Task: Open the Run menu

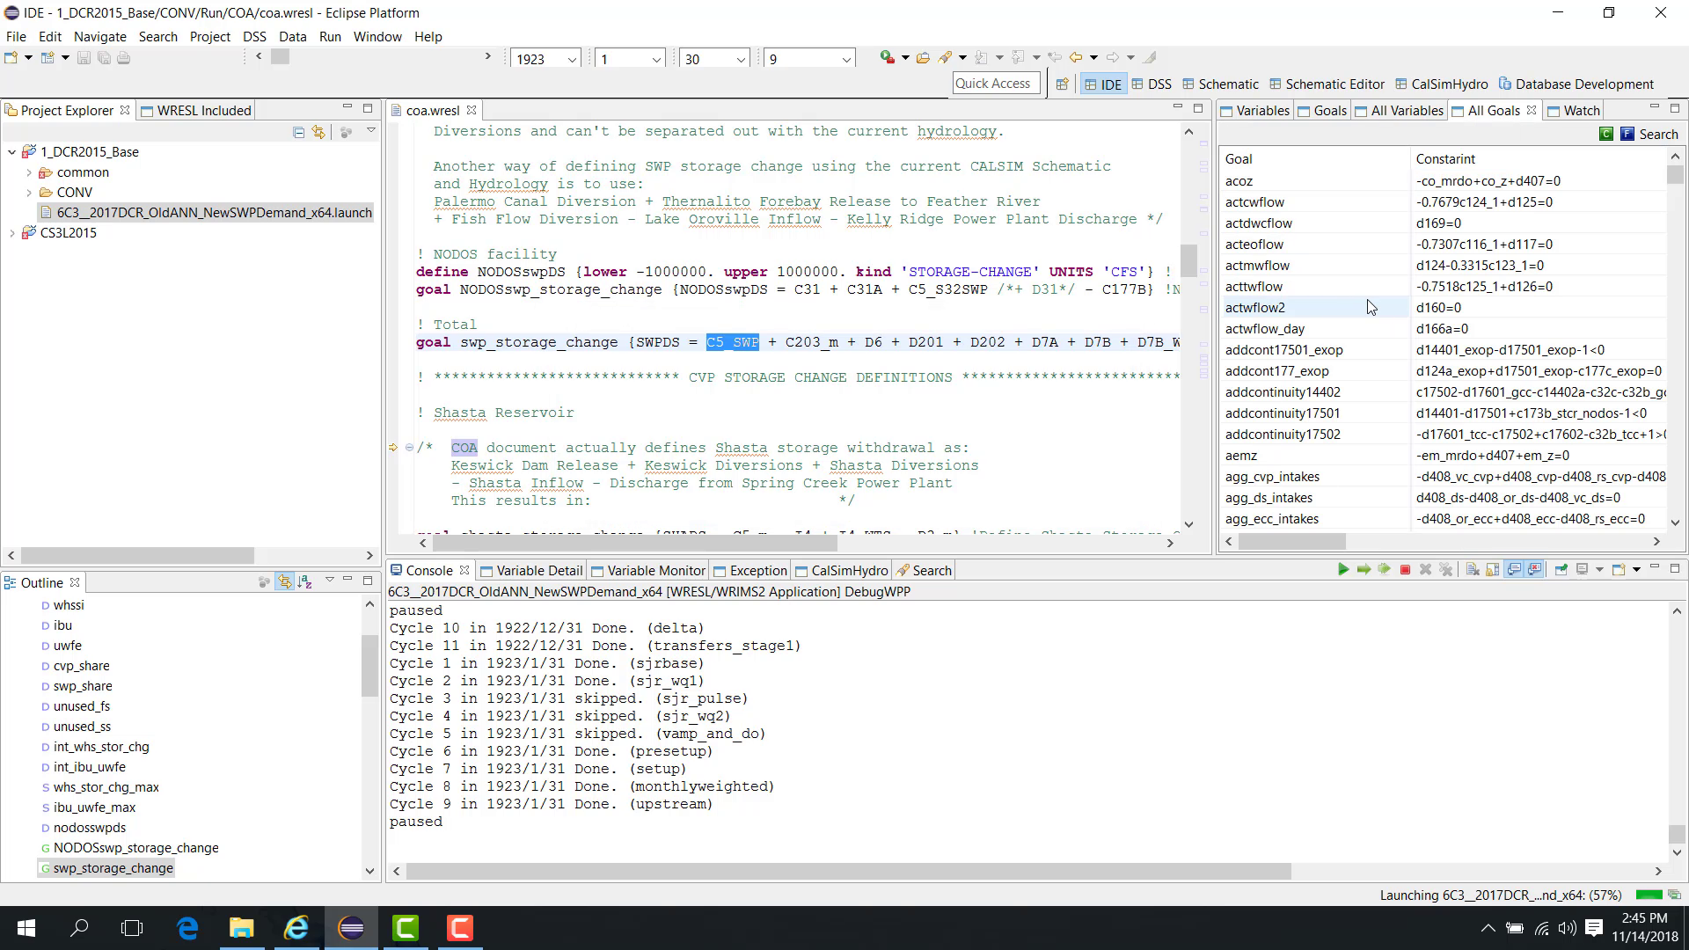Action: pyautogui.click(x=330, y=36)
